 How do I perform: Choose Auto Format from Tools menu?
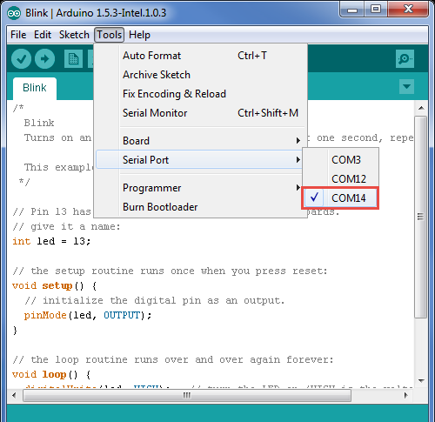(200, 56)
